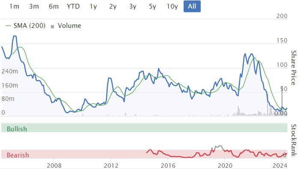Viewport: 300px width, 169px height.
Task: Click the Share Price axis title
Action: click(x=294, y=68)
